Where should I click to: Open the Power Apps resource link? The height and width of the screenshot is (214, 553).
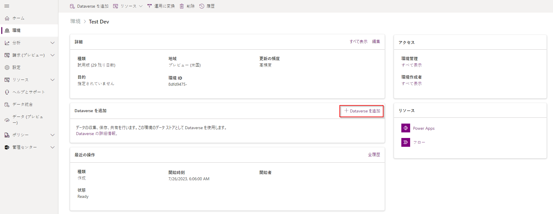[424, 128]
